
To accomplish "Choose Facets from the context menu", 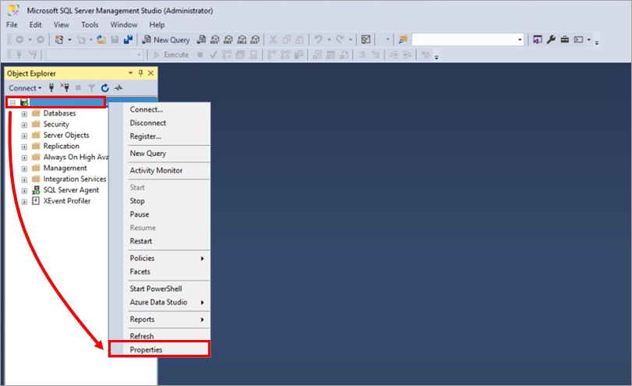I will (x=160, y=271).
